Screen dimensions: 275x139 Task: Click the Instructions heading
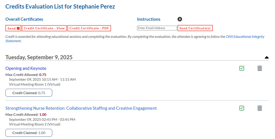coord(149,19)
